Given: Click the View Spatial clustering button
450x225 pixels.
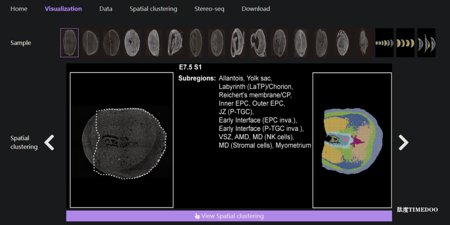Looking at the screenshot, I should [229, 216].
